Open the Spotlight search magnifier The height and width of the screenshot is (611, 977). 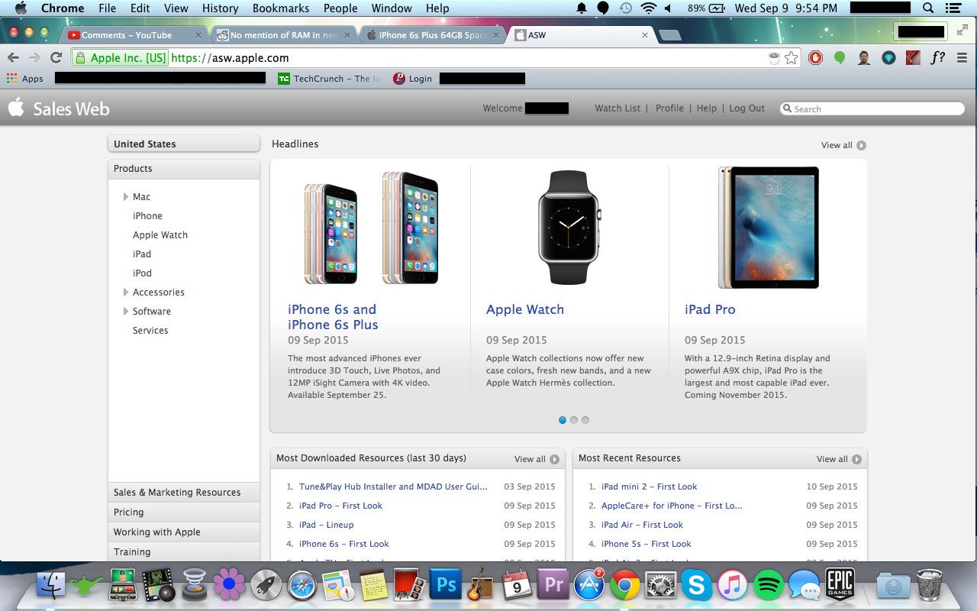tap(928, 8)
